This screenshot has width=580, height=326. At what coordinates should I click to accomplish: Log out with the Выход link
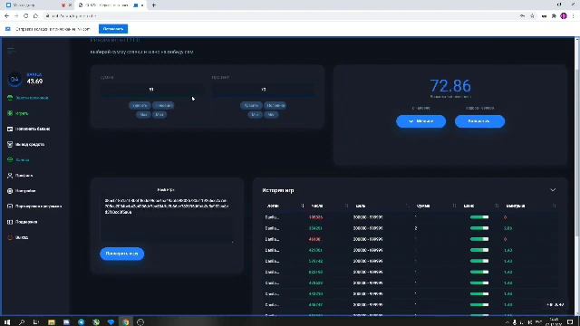click(x=22, y=237)
